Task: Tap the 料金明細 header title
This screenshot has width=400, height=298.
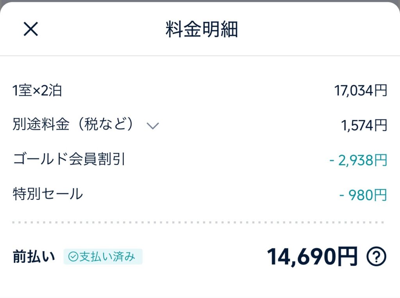Action: coord(202,29)
